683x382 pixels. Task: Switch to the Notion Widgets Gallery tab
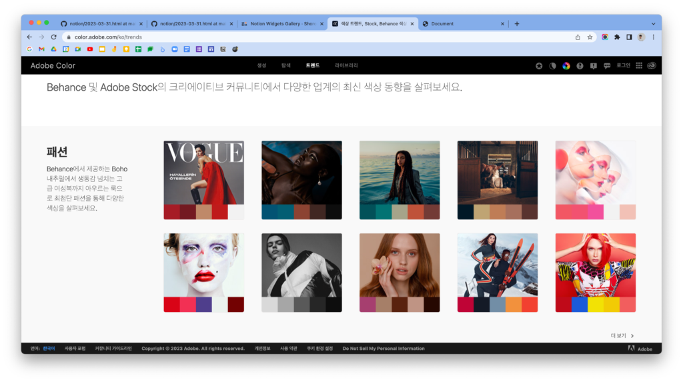(283, 23)
